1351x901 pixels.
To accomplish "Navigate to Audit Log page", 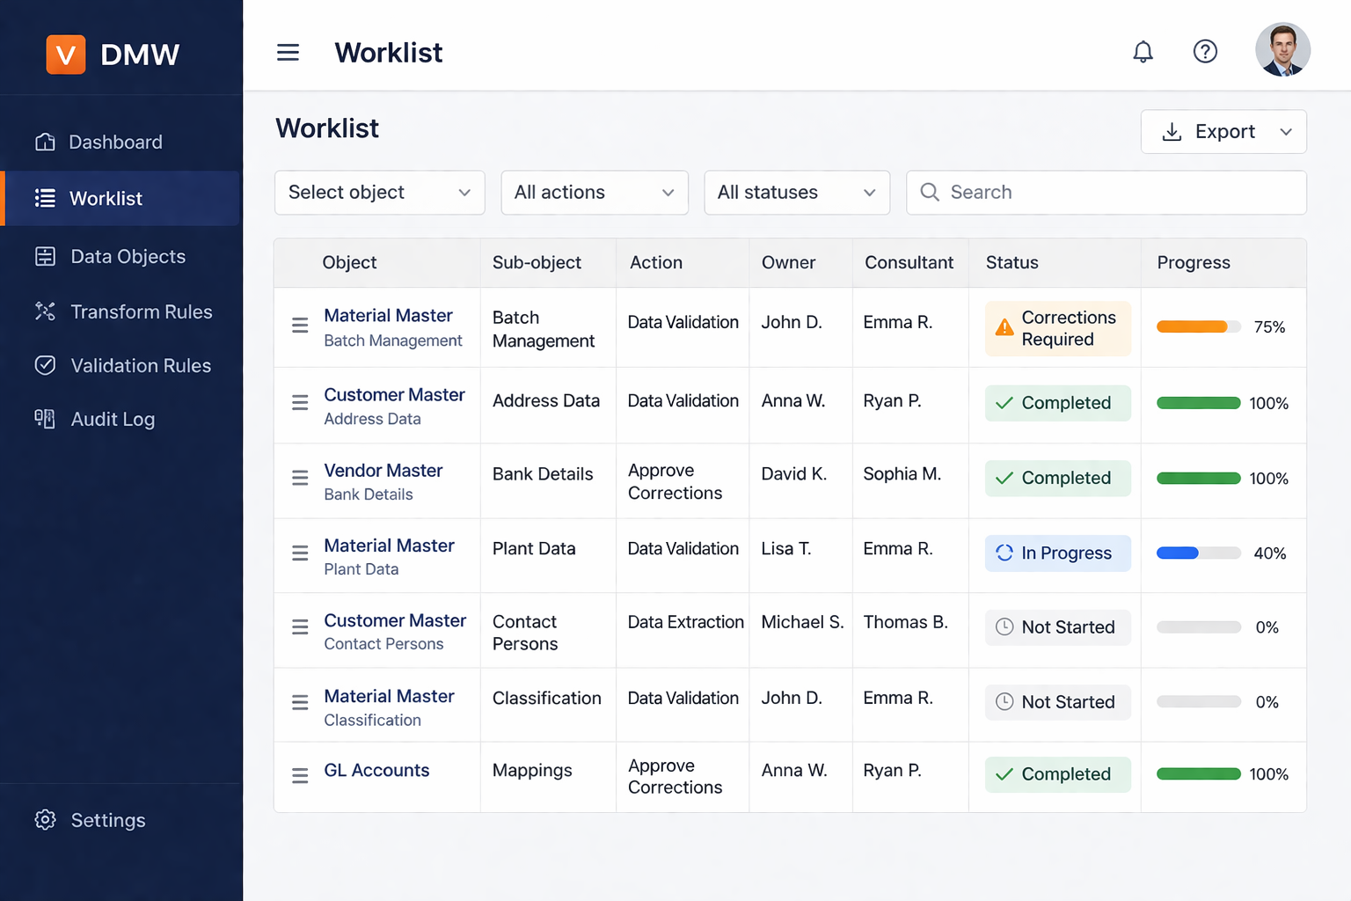I will [x=113, y=420].
